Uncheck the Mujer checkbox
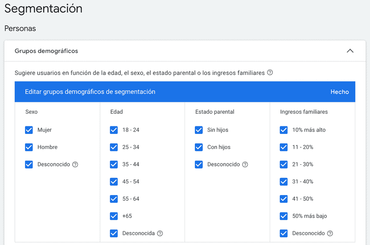Viewport: 370px width, 245px height. pos(29,130)
